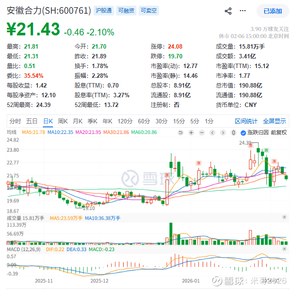This screenshot has height=290, width=295.
Task: Open 区间统计 range statistics
Action: pyautogui.click(x=246, y=121)
